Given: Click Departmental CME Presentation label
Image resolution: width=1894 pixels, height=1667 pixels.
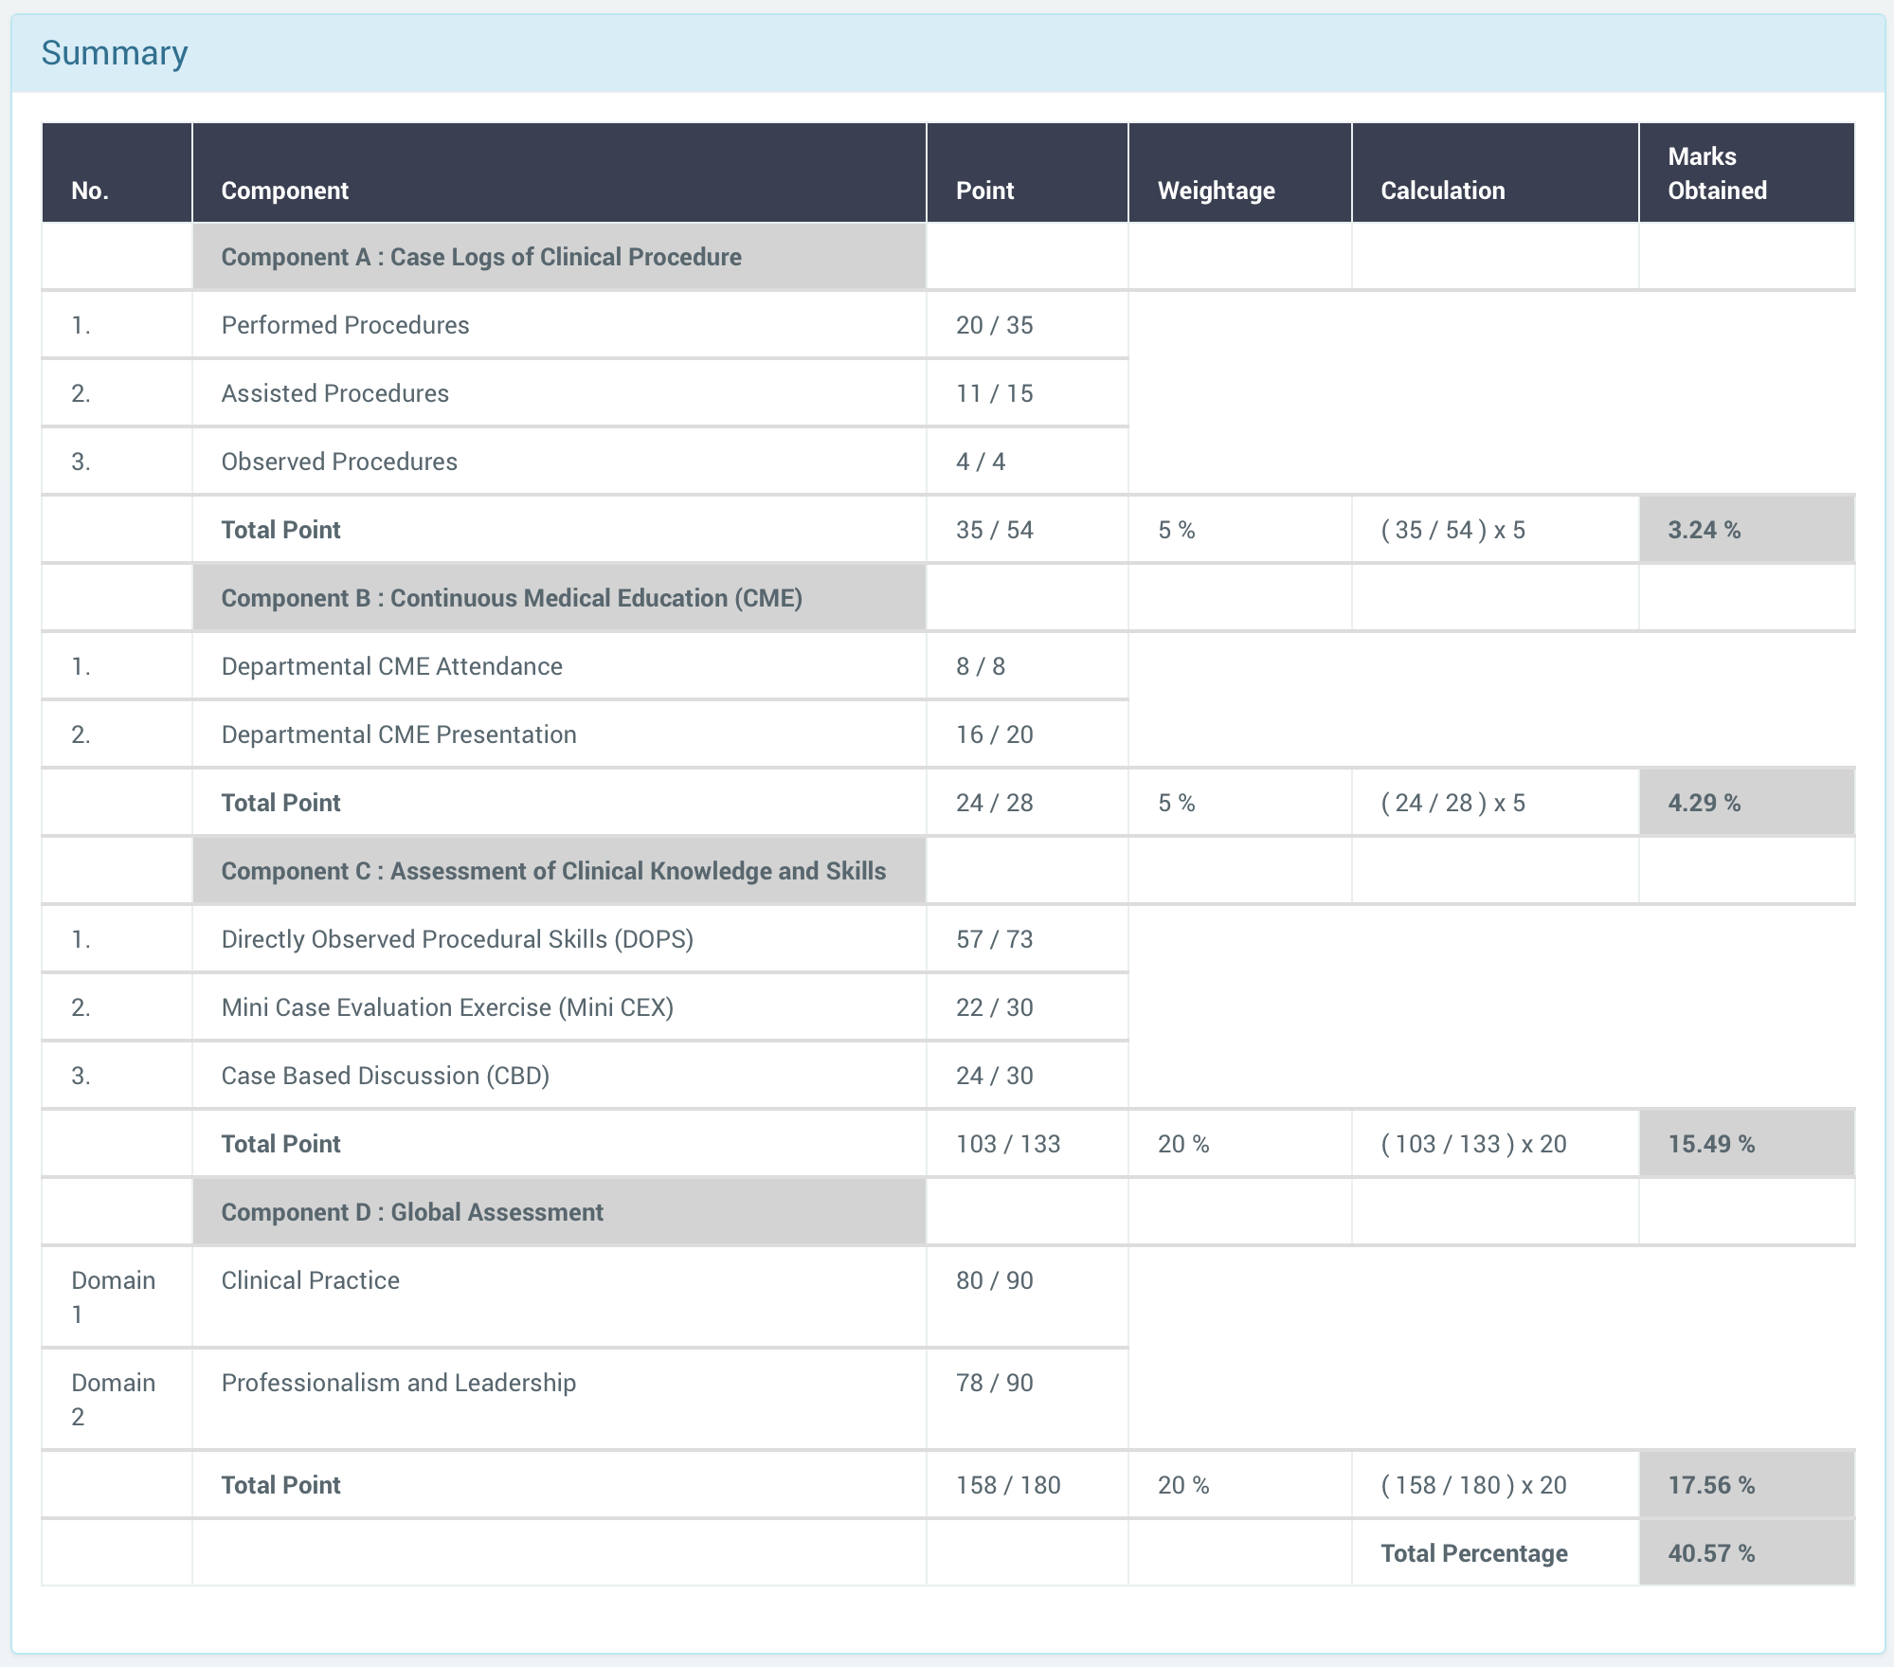Looking at the screenshot, I should pos(398,734).
